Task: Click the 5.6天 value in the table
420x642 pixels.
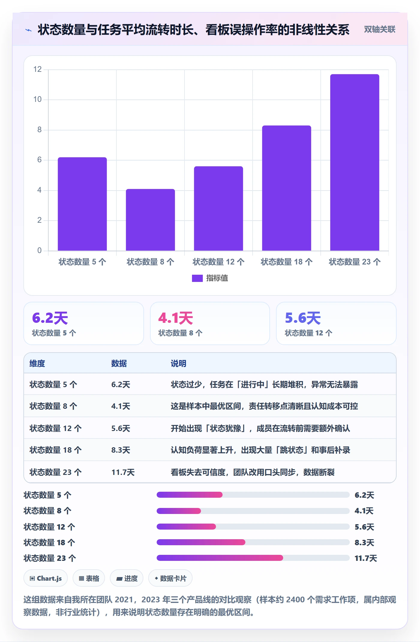Action: [121, 428]
